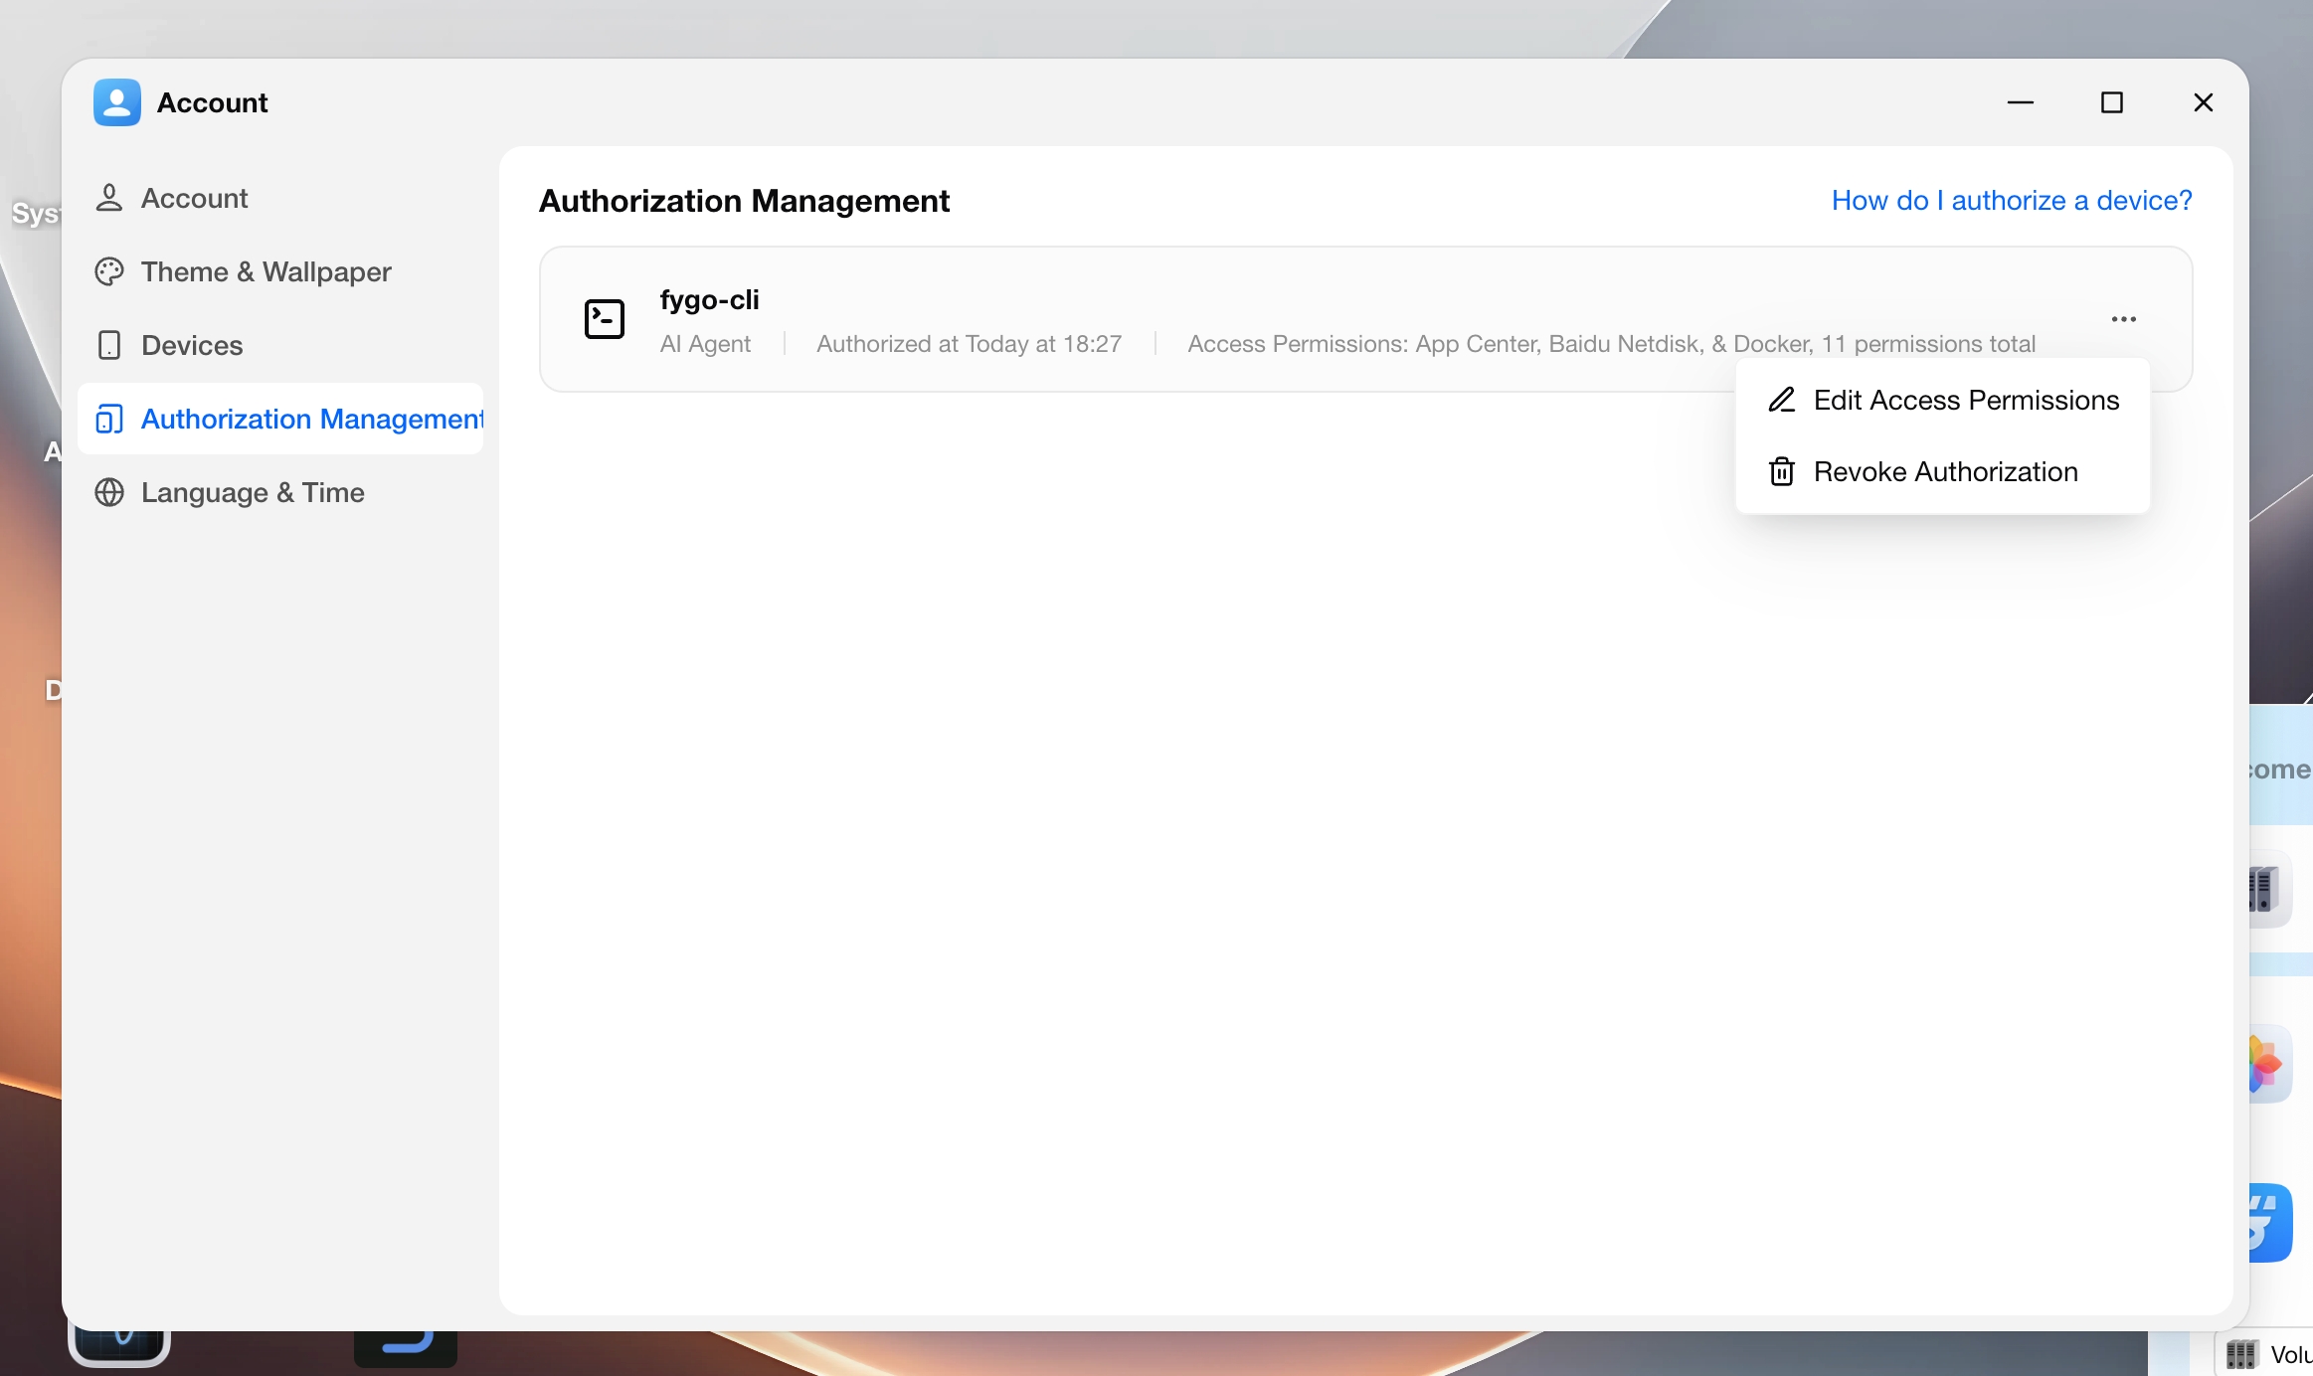
Task: Minimize the Account window
Action: point(2021,102)
